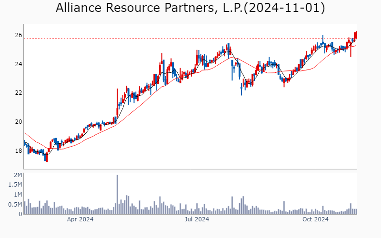
Task: Click the volume axis label 0
Action: coord(20,214)
